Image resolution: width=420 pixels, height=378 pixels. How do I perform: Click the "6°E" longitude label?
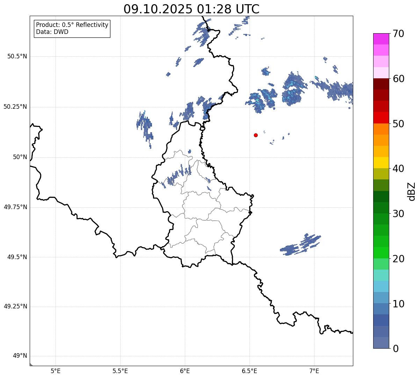[185, 371]
